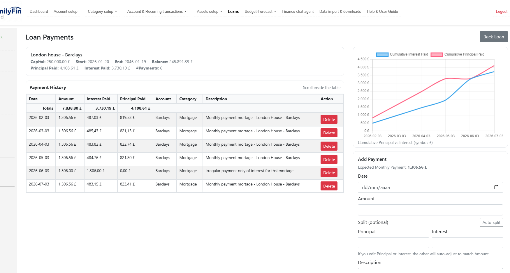Focus the Date input field

coord(430,187)
